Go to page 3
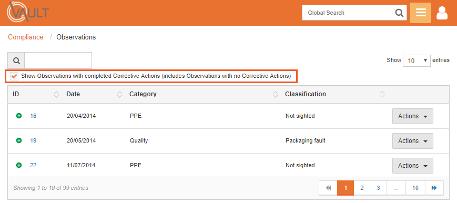This screenshot has width=457, height=203. tap(378, 188)
